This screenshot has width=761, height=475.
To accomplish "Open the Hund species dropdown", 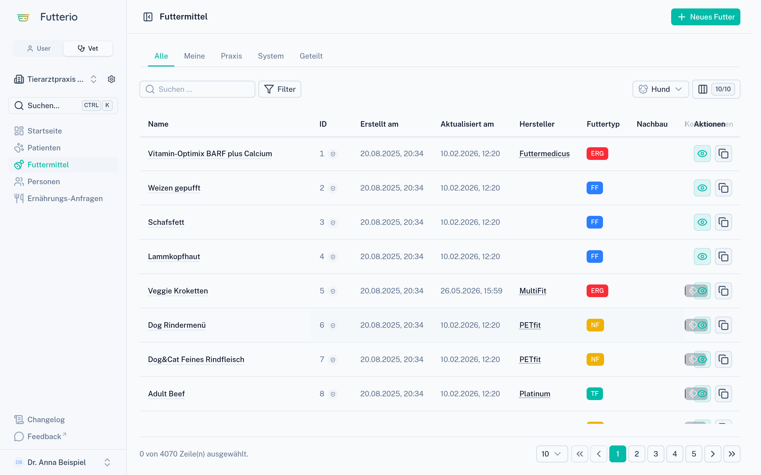I will click(x=660, y=89).
